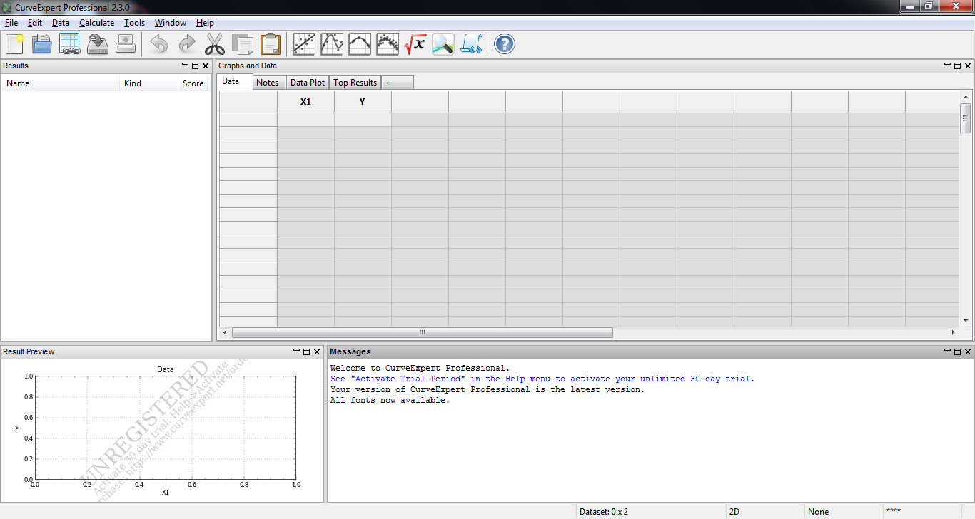Switch to the Top Results tab
Viewport: 975px width, 519px height.
(x=355, y=83)
